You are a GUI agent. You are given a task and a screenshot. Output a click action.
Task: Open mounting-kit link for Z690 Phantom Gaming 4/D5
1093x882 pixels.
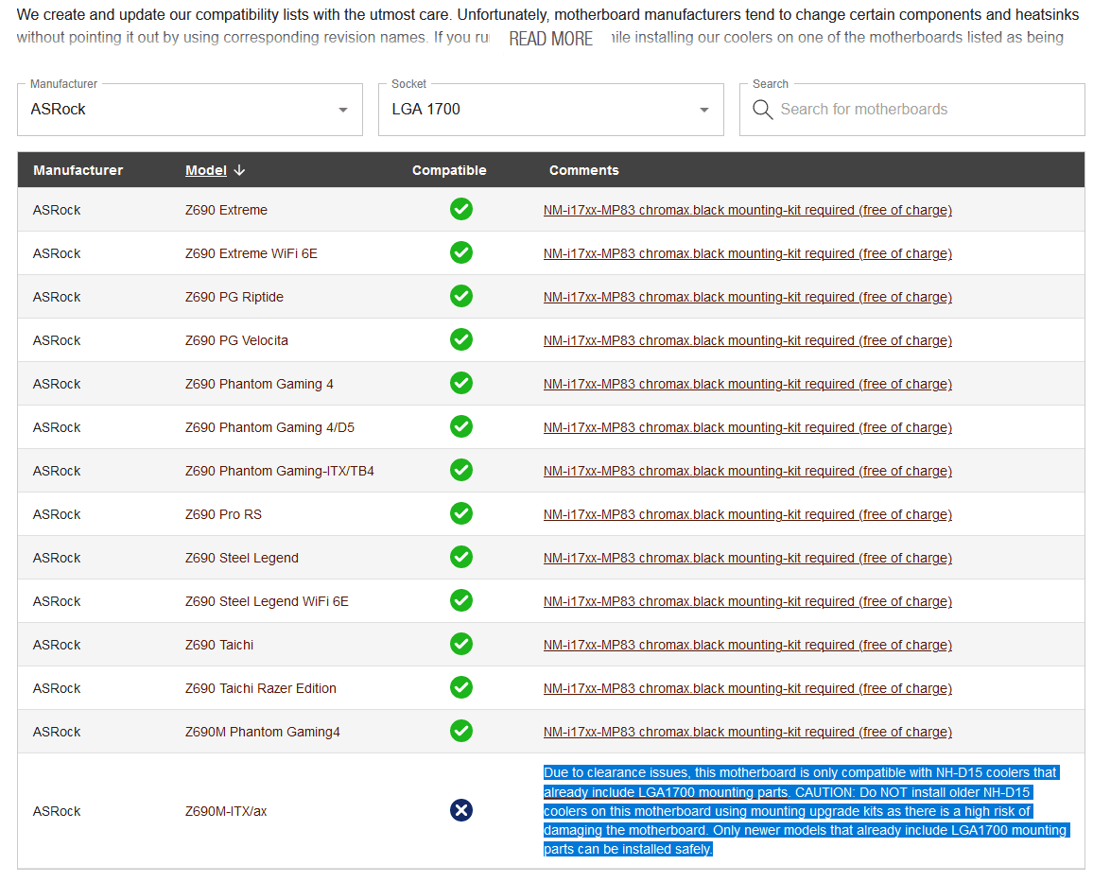(x=747, y=427)
